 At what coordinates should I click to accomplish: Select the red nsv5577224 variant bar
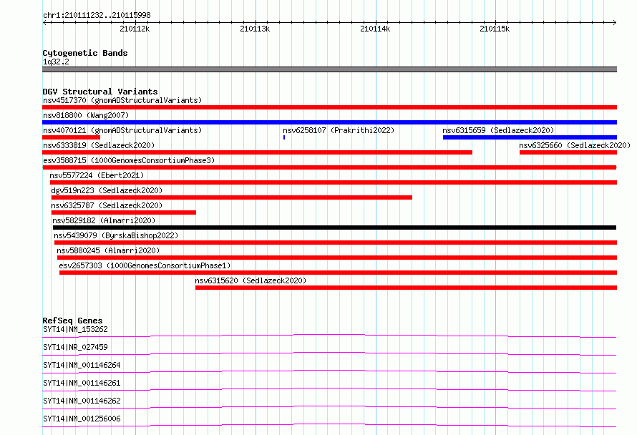(x=334, y=182)
